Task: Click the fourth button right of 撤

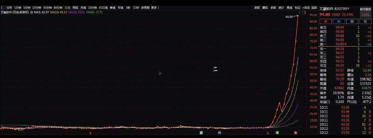Action: click(365, 21)
